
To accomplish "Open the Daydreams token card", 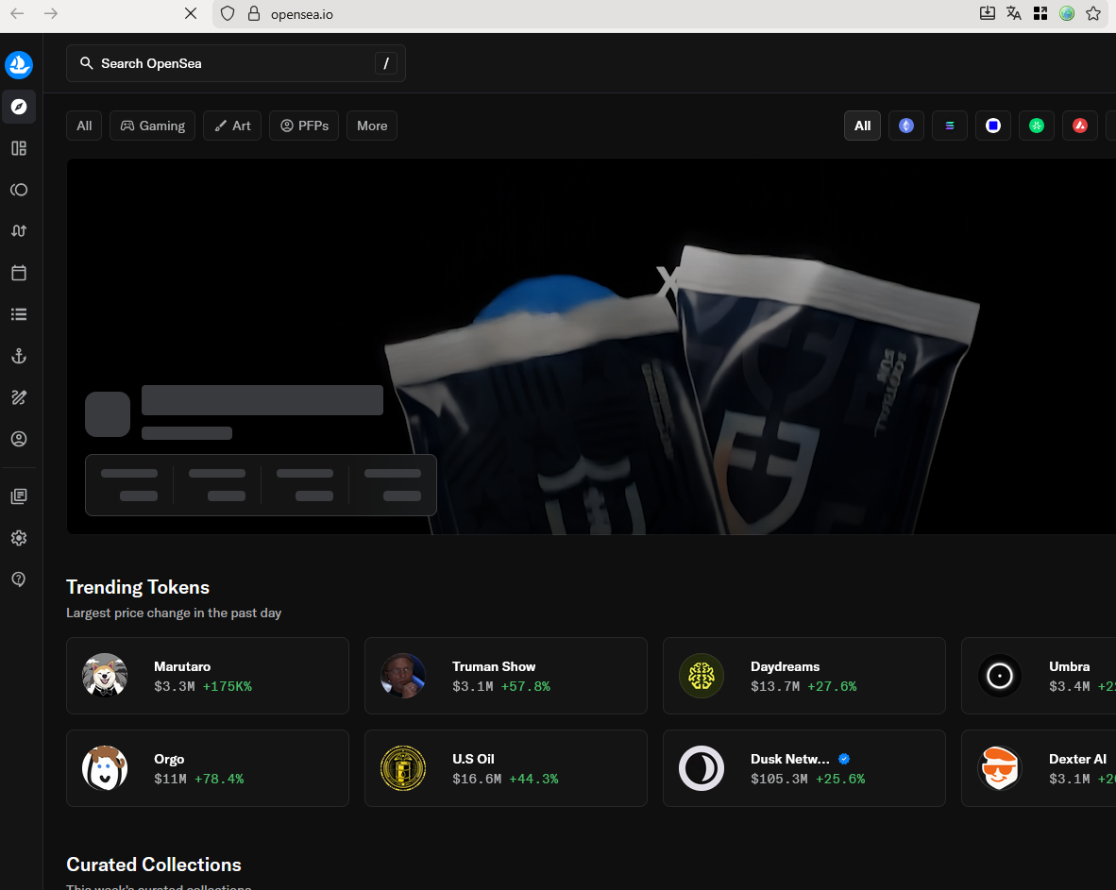I will coord(804,676).
